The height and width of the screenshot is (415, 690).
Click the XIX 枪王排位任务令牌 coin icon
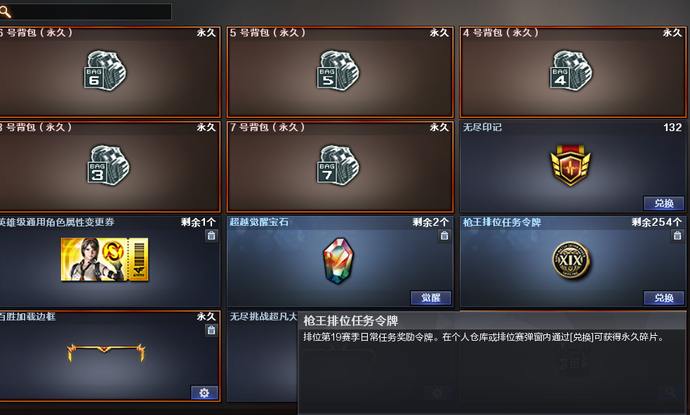571,260
